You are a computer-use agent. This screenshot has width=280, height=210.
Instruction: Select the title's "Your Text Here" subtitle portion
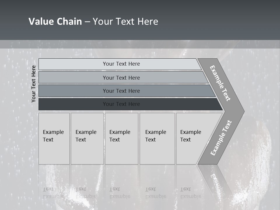coord(125,21)
